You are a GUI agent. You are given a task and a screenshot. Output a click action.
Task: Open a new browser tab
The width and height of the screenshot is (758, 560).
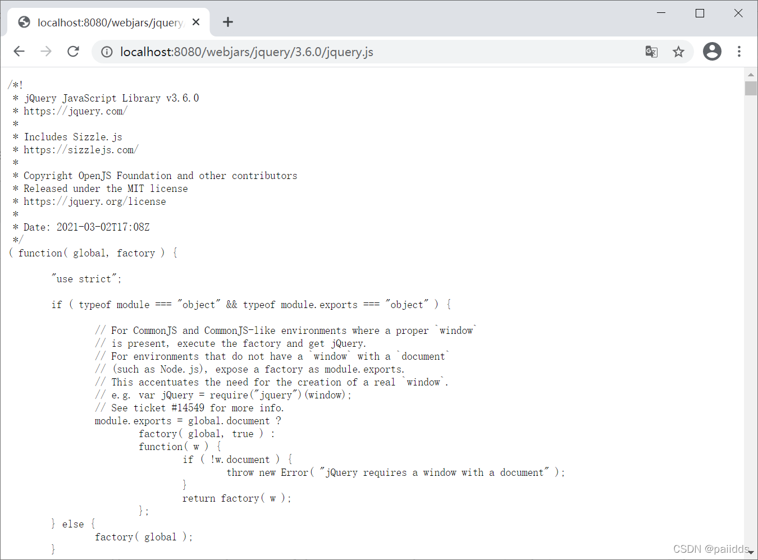(x=227, y=22)
